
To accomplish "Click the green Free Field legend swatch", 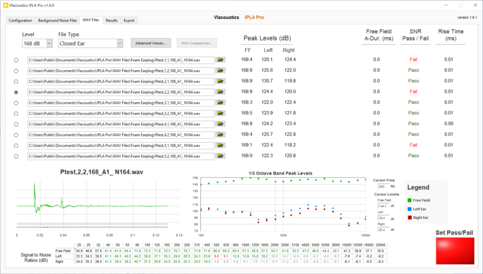I will click(x=409, y=200).
